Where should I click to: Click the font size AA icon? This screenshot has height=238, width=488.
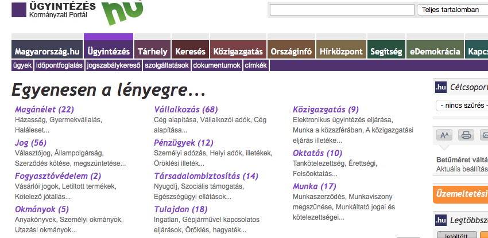click(x=444, y=135)
